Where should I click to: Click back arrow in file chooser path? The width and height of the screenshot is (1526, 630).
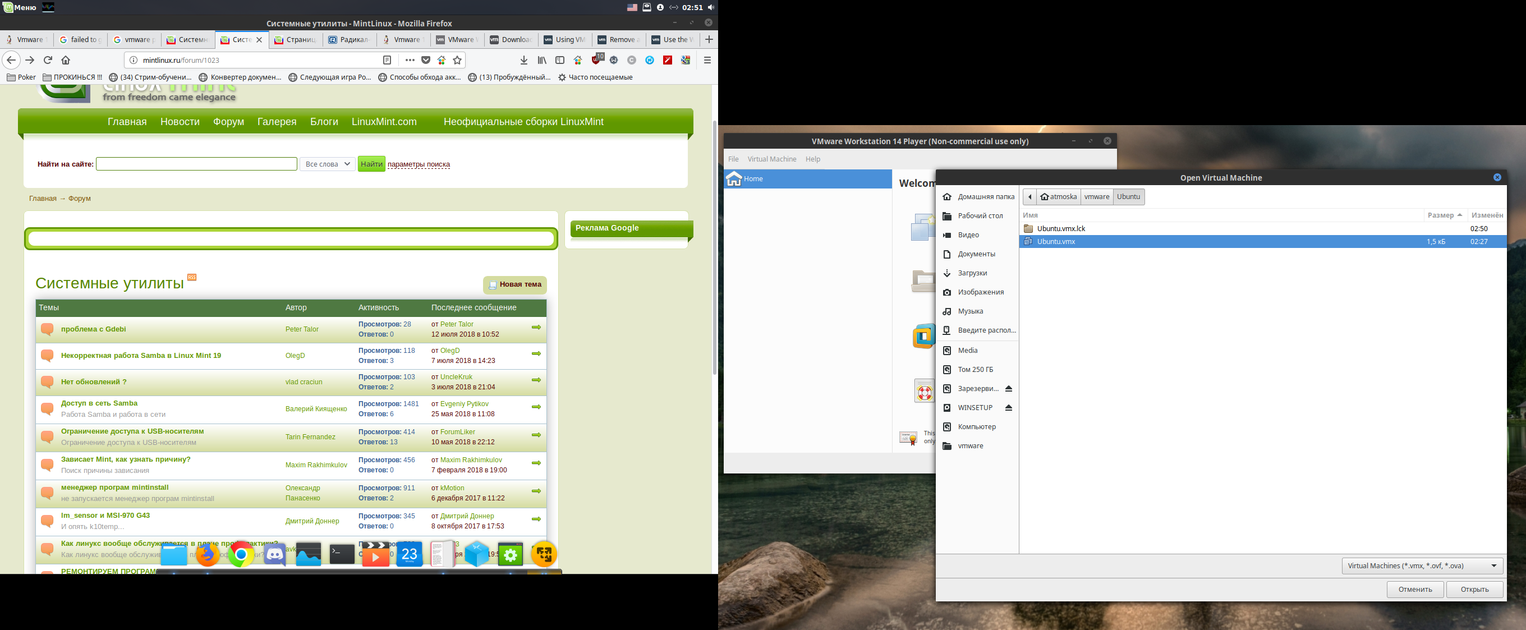pyautogui.click(x=1029, y=196)
